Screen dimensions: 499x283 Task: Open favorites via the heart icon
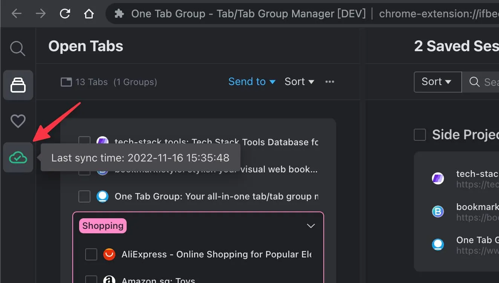[x=17, y=121]
